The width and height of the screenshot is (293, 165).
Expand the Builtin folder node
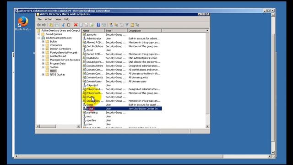coord(43,42)
